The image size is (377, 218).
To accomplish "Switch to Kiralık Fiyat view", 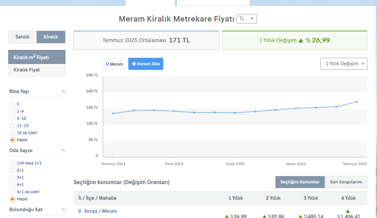I will tap(37, 70).
